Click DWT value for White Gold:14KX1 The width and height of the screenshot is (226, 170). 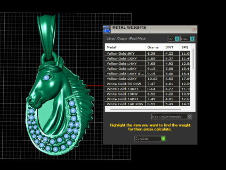pos(169,99)
